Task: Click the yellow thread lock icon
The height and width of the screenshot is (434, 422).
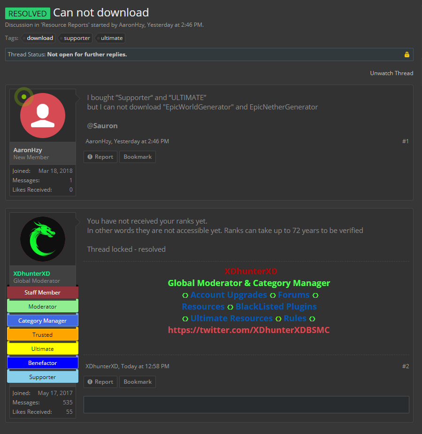Action: 407,54
